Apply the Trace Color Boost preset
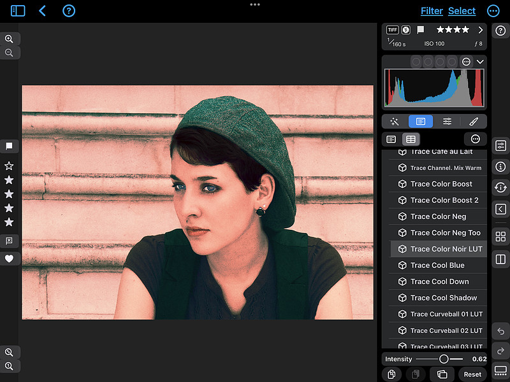510x382 pixels. [x=438, y=184]
